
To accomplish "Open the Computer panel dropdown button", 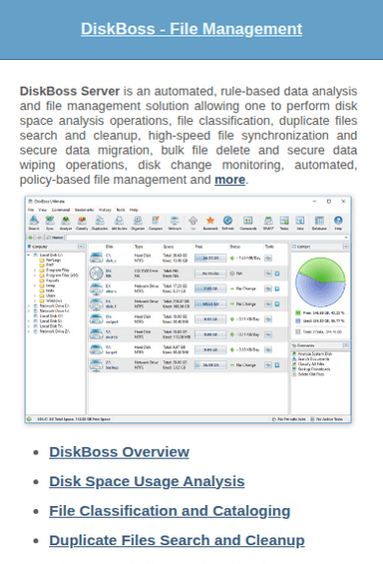I will pyautogui.click(x=81, y=247).
